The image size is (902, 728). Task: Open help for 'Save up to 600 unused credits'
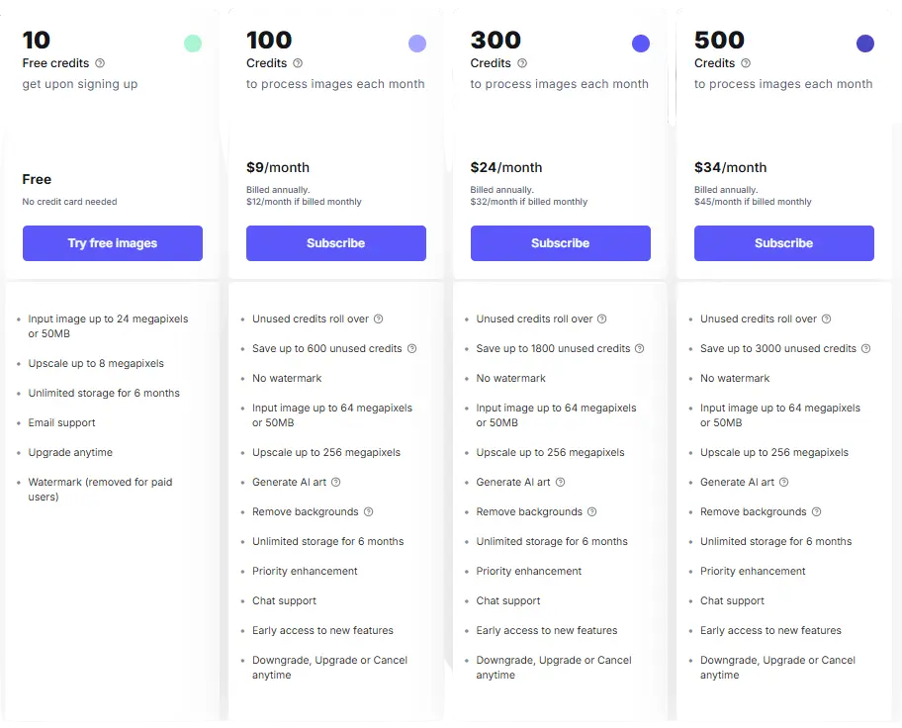[x=412, y=348]
